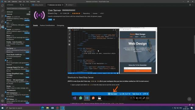Screen dimensions: 195x110
Task: Click the VS Code taskbar icon
Action: coord(62,108)
